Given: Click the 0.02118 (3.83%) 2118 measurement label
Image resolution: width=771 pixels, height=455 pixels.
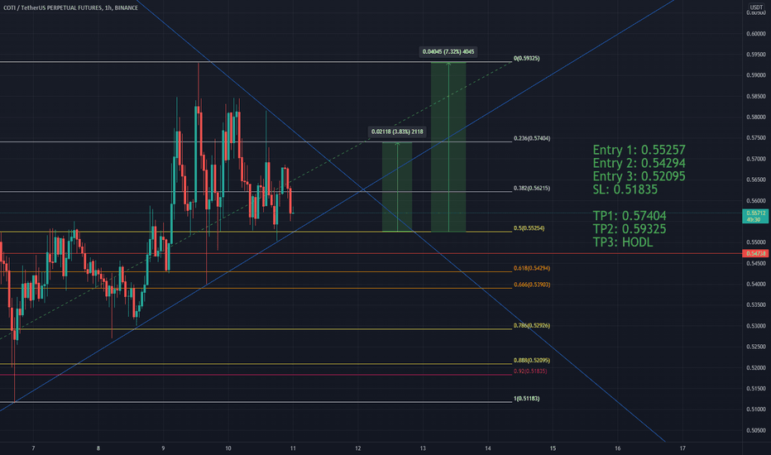Looking at the screenshot, I should click(397, 132).
